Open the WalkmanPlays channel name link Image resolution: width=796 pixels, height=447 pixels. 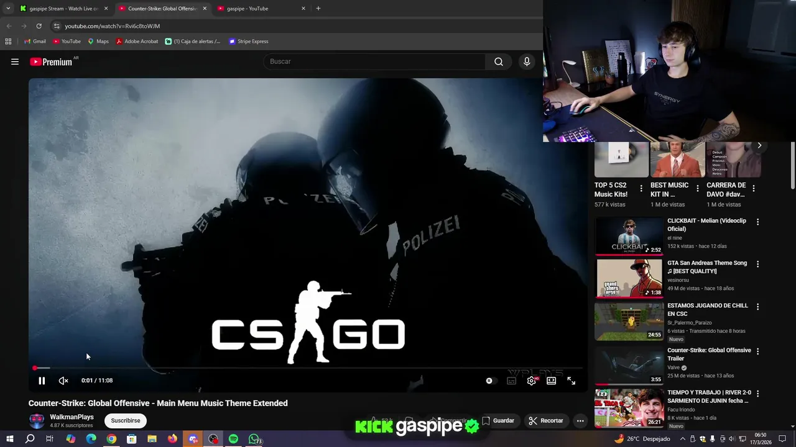(72, 417)
